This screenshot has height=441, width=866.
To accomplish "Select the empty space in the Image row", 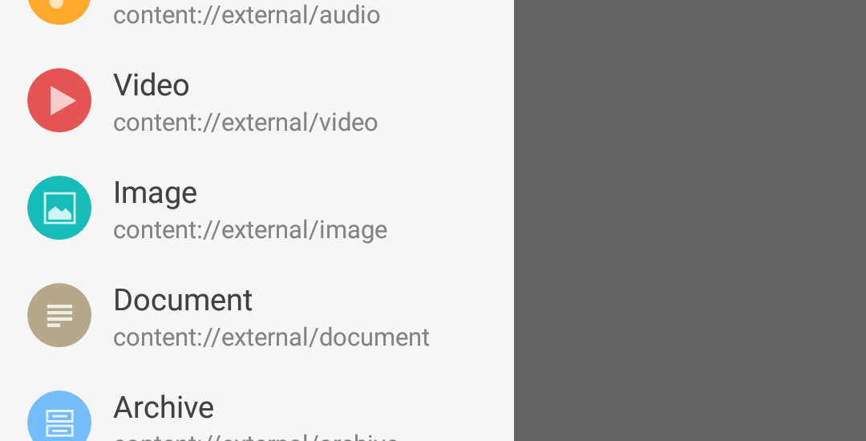I will [450, 208].
